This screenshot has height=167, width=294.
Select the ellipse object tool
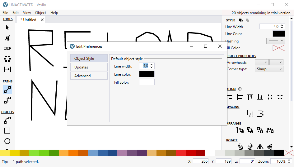click(7, 141)
